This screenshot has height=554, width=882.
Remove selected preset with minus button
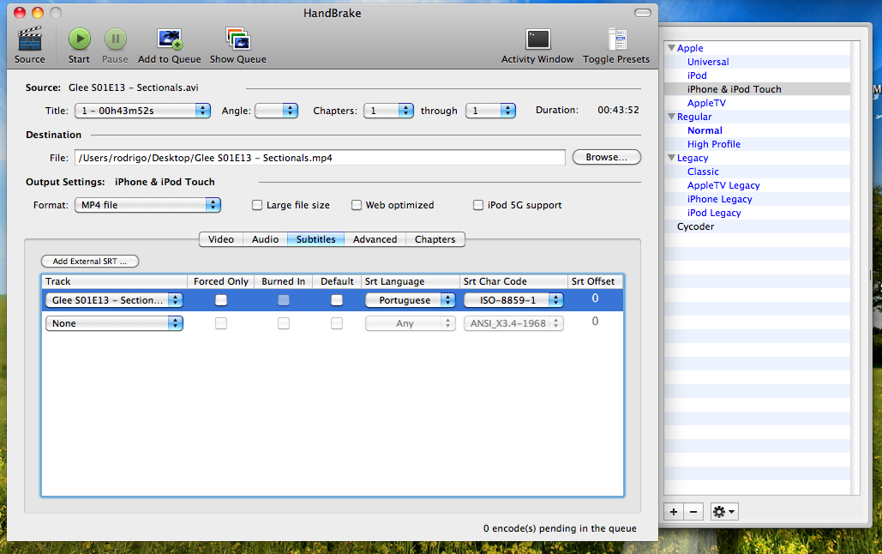click(x=693, y=512)
